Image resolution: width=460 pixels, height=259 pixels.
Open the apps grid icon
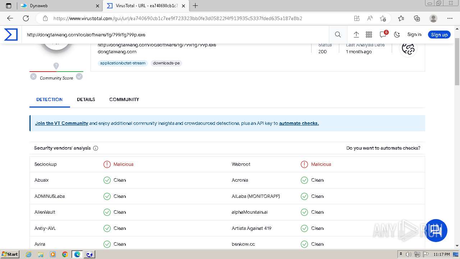tap(369, 35)
